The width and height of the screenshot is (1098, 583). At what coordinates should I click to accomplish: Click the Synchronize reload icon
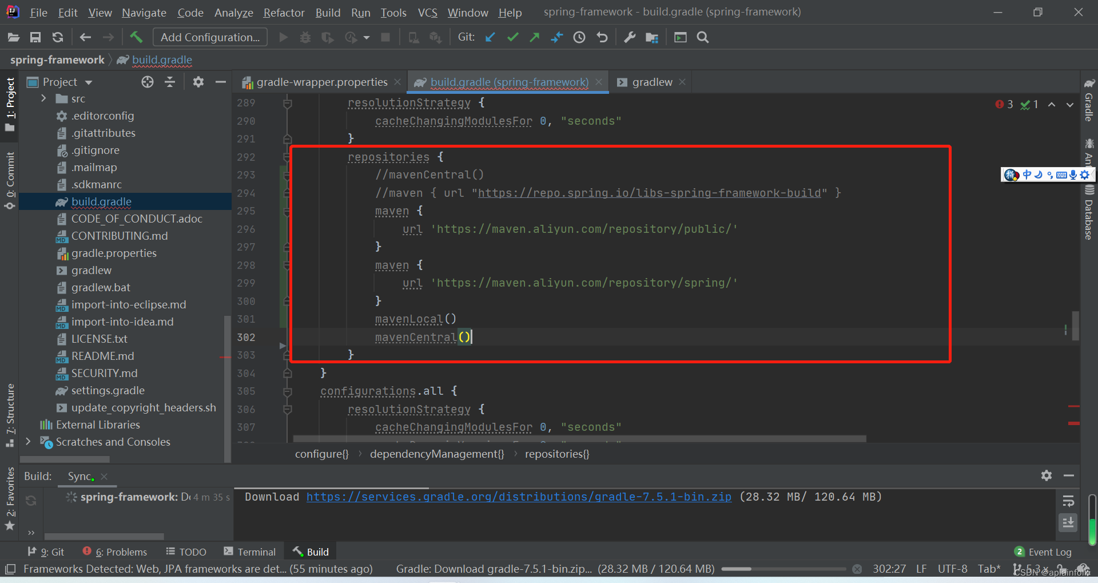[x=58, y=37]
